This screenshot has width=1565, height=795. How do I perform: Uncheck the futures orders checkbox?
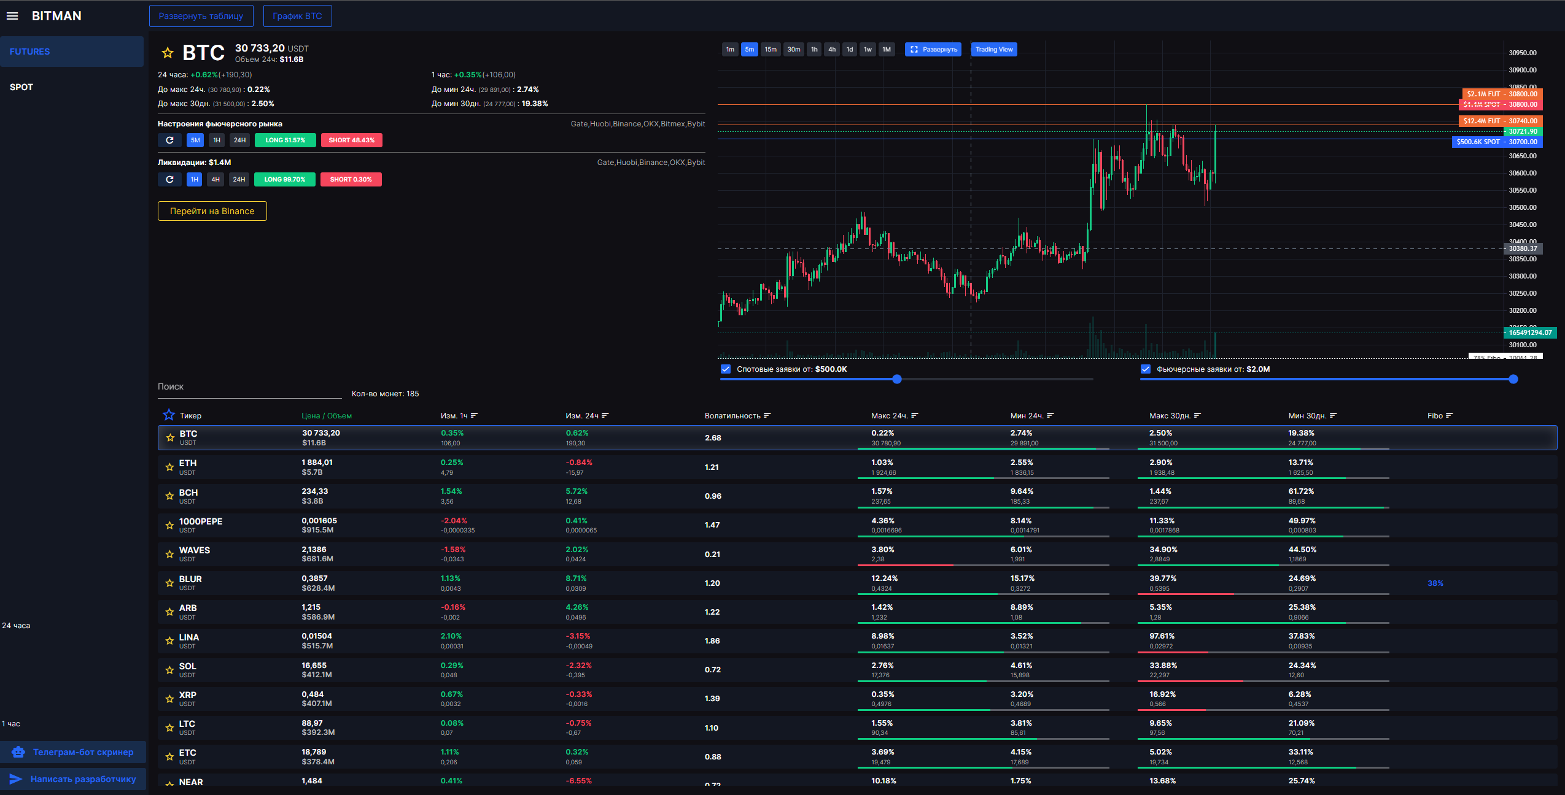click(1146, 369)
